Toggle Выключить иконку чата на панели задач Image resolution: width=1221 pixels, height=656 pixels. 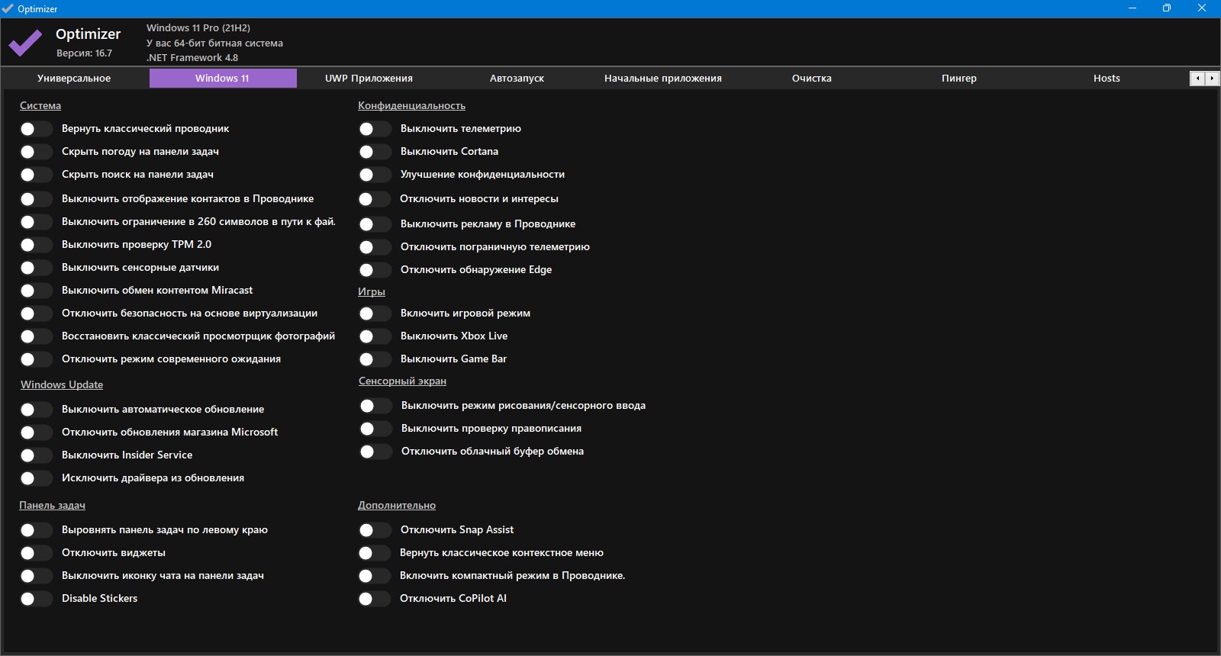36,576
